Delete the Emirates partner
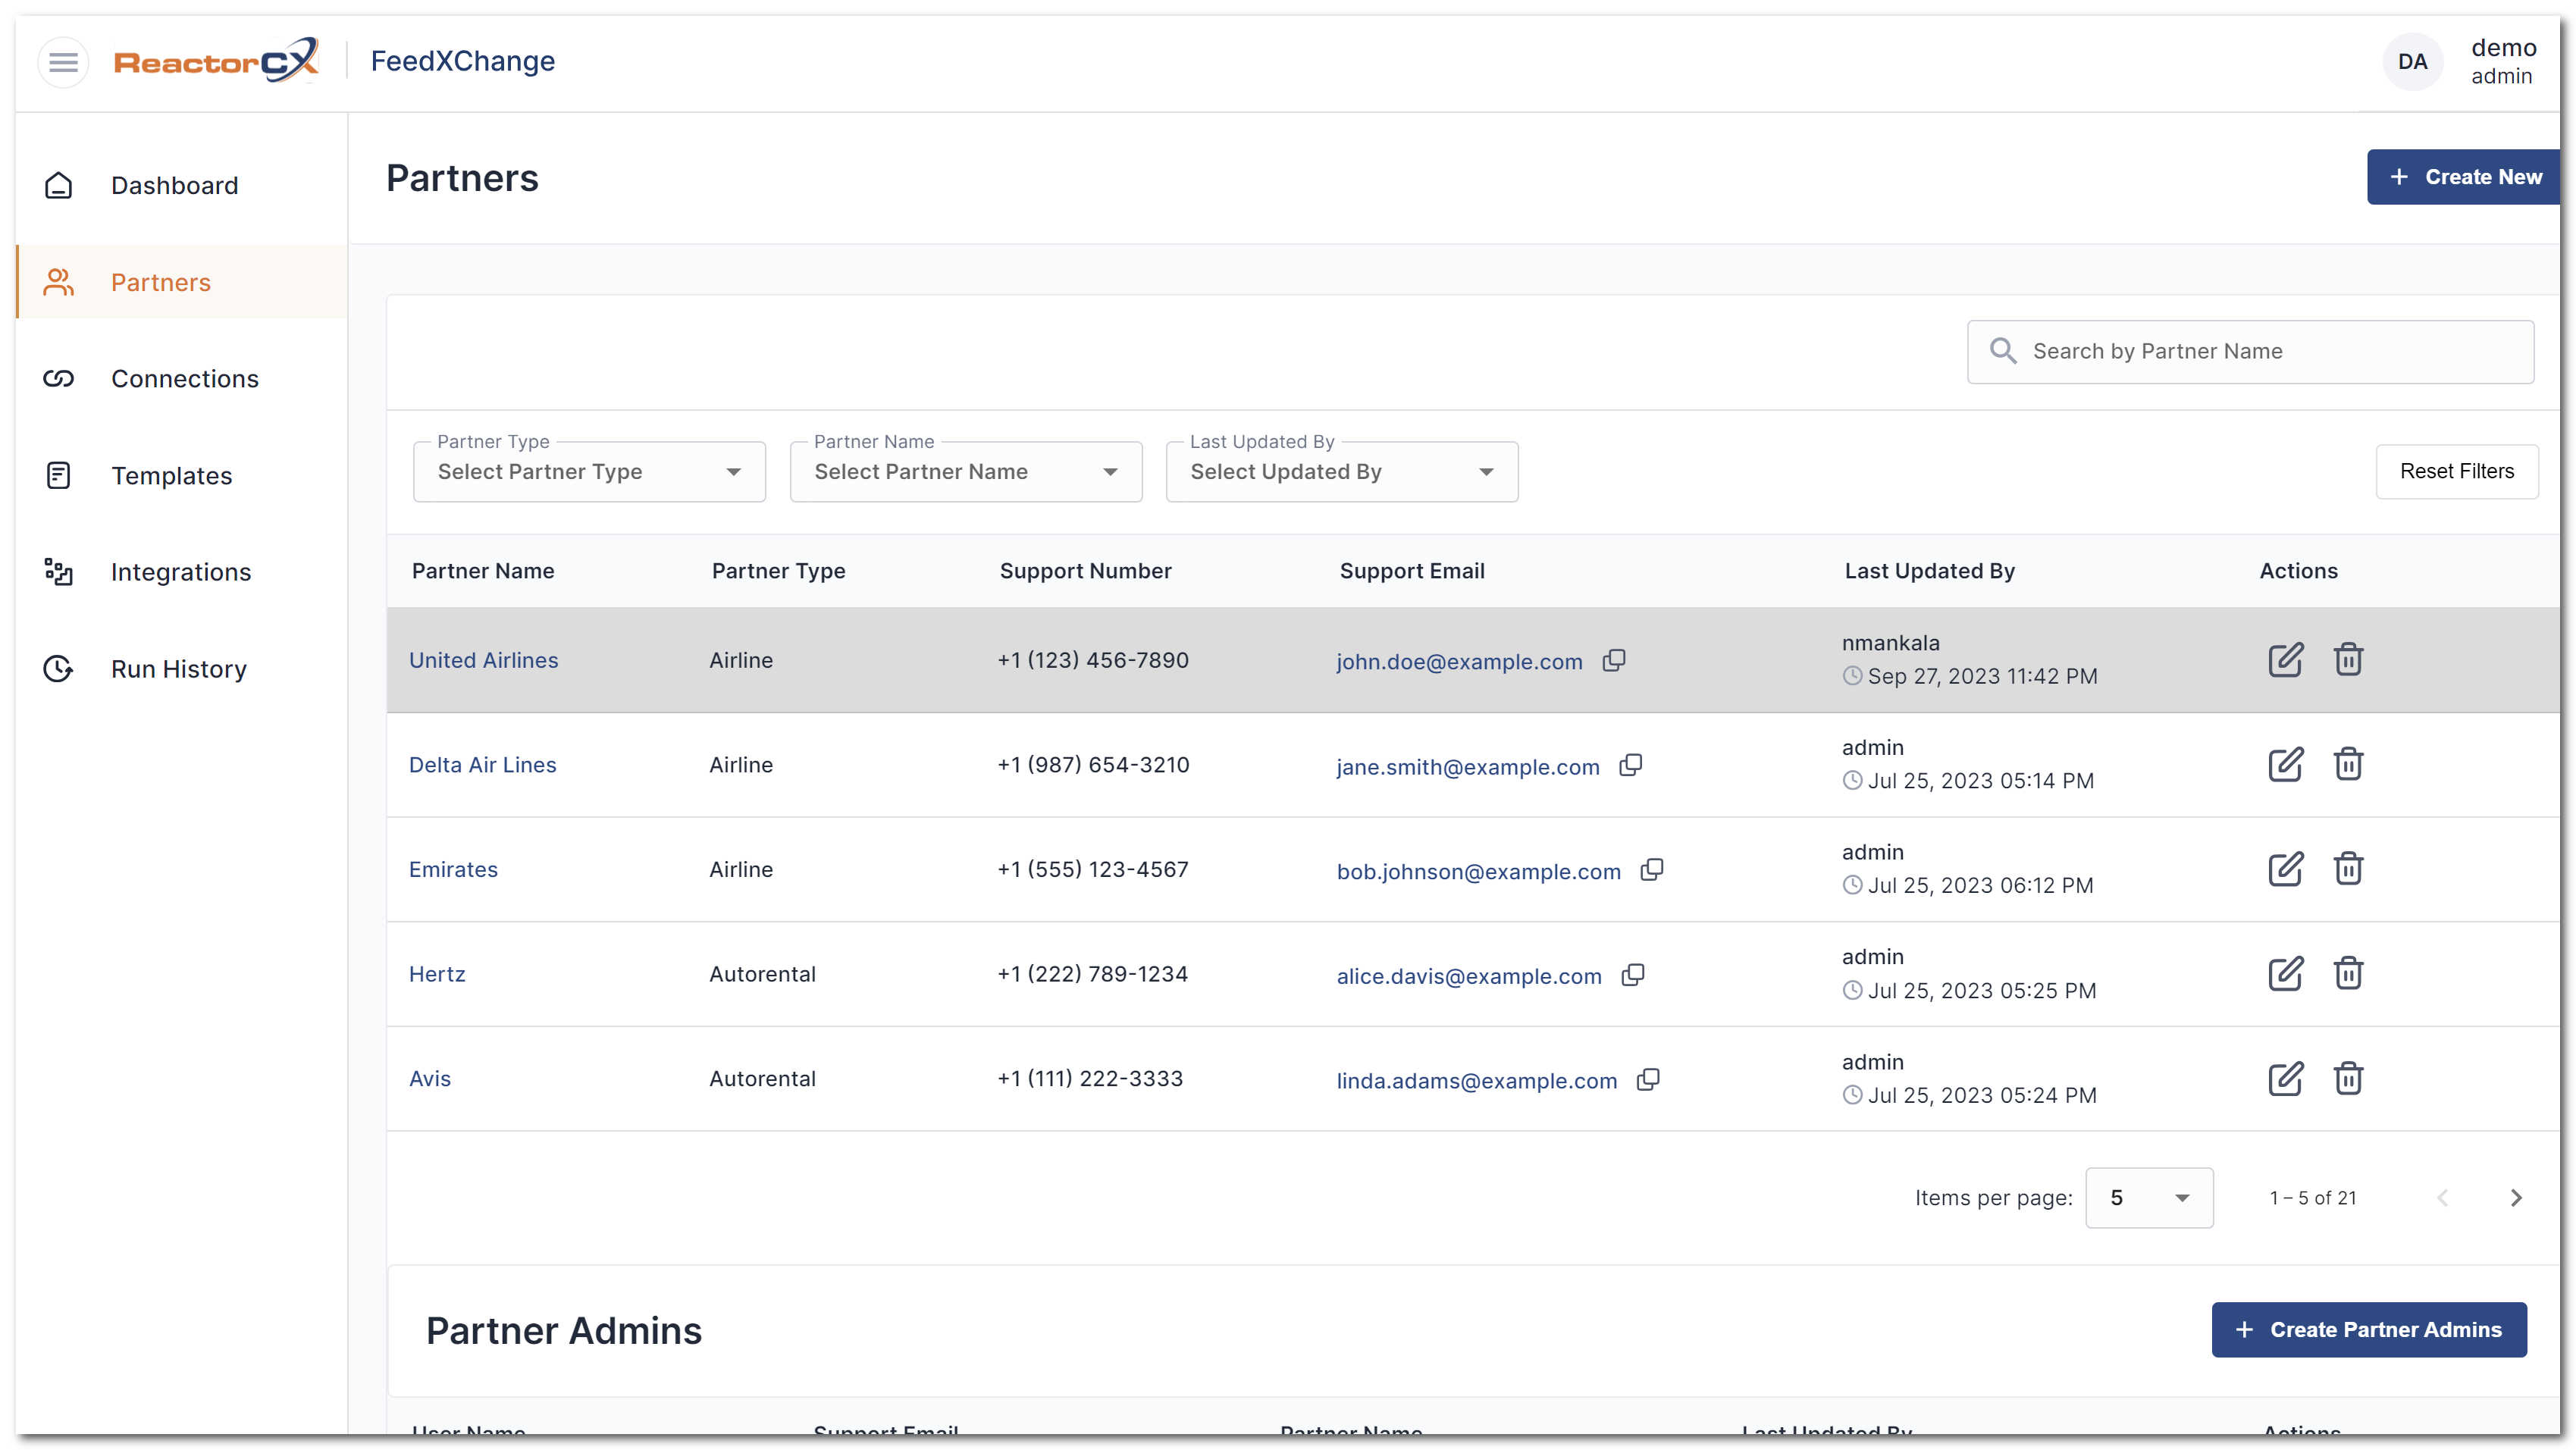2576x1450 pixels. point(2348,869)
